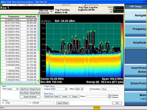Enable the Trig Delay checkbox
This screenshot has height=110, width=147.
click(x=91, y=89)
